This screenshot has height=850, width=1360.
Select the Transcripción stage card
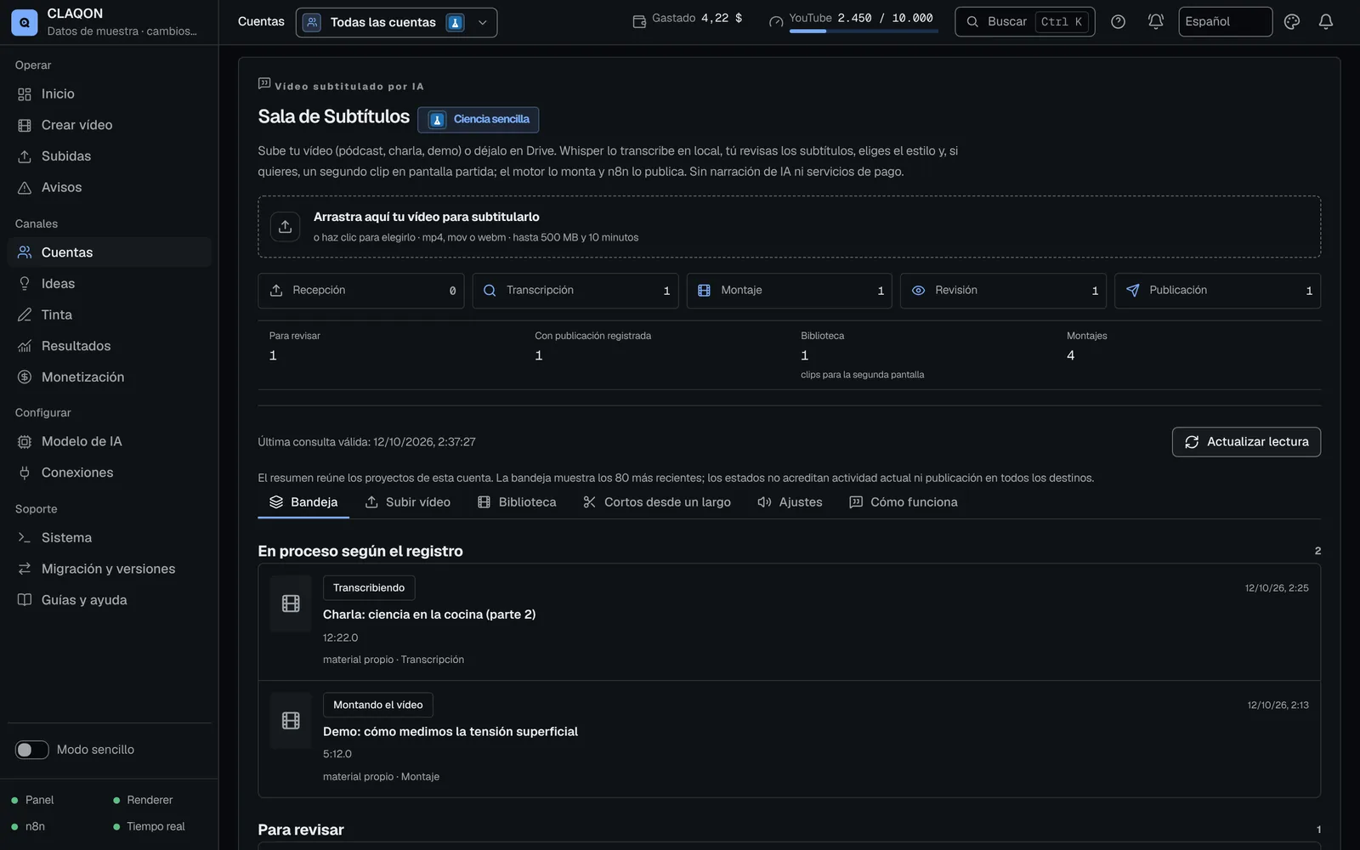(x=575, y=291)
